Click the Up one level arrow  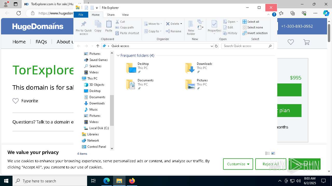(98, 46)
